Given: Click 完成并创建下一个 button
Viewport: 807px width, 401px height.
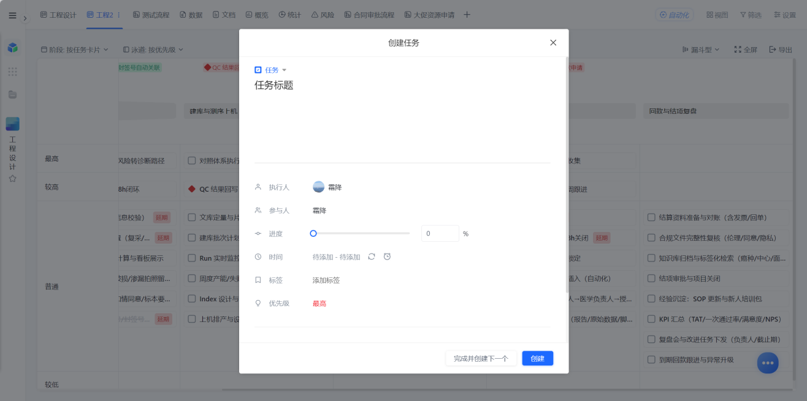Looking at the screenshot, I should 481,358.
